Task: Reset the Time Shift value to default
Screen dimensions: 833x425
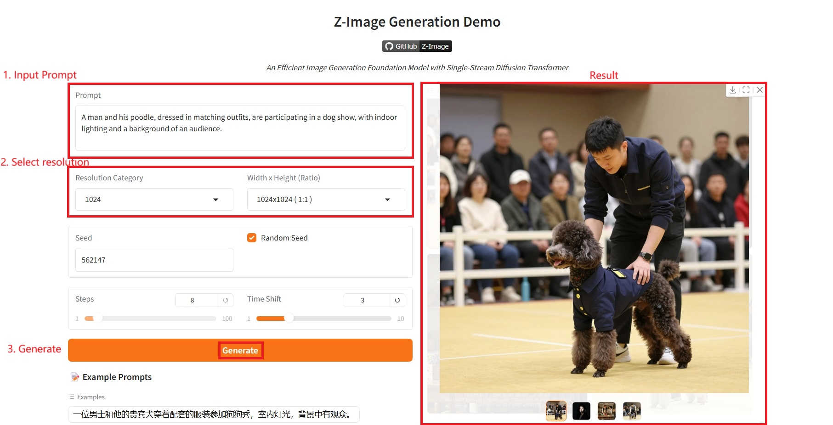Action: point(397,300)
